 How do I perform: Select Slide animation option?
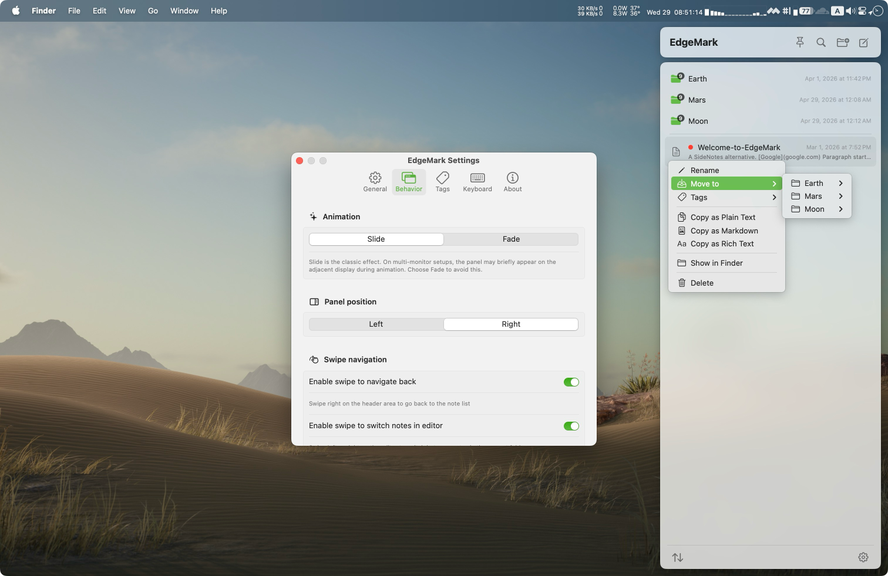click(x=376, y=239)
